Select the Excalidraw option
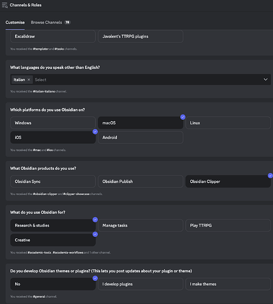This screenshot has width=273, height=304. 53,37
